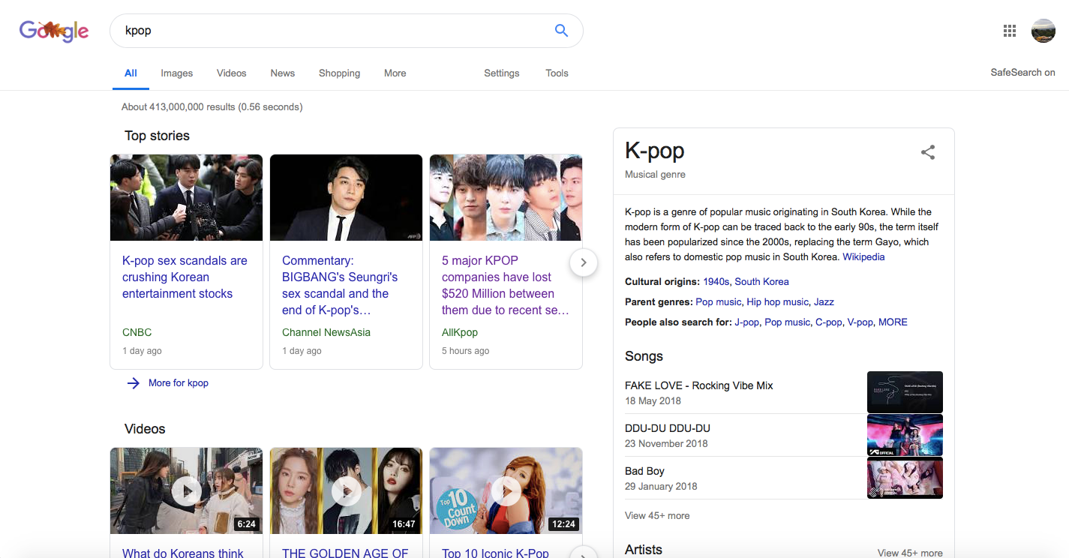This screenshot has height=558, width=1069.
Task: Expand View 45+ more artists
Action: [x=910, y=553]
